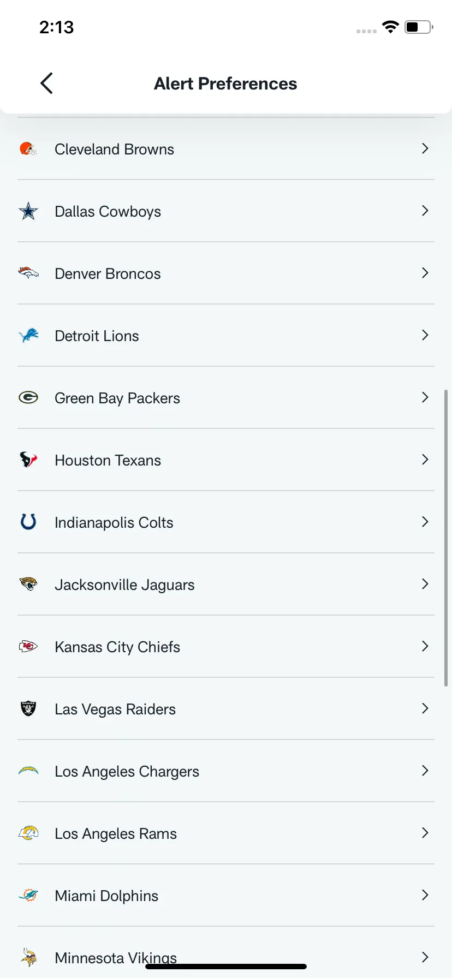Viewport: 452px width, 978px height.
Task: Tap the Detroit Lions logo icon
Action: tap(28, 335)
